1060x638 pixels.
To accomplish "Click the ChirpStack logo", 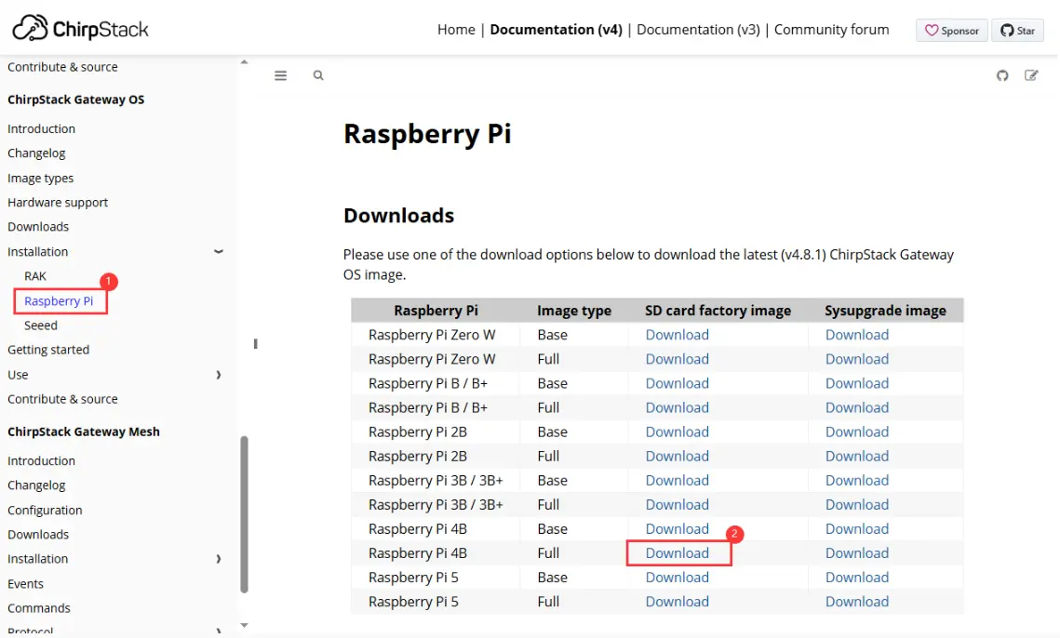I will (x=80, y=29).
